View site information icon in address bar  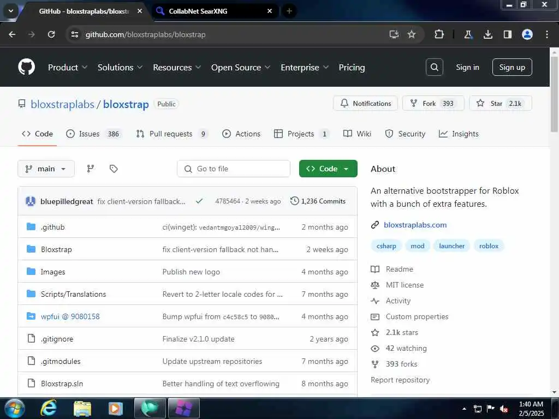74,34
